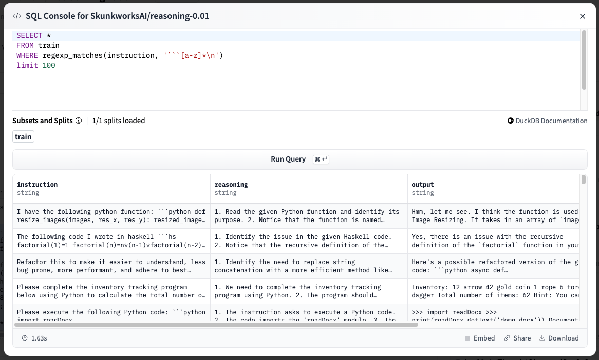Image resolution: width=599 pixels, height=360 pixels.
Task: Close the SQL Console dialog
Action: pyautogui.click(x=582, y=16)
